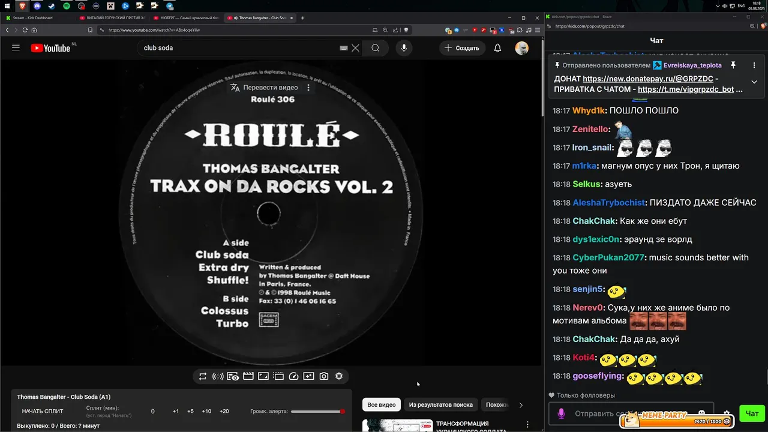Click the Перевести видео overlay button
This screenshot has height=432, width=768.
coord(264,88)
